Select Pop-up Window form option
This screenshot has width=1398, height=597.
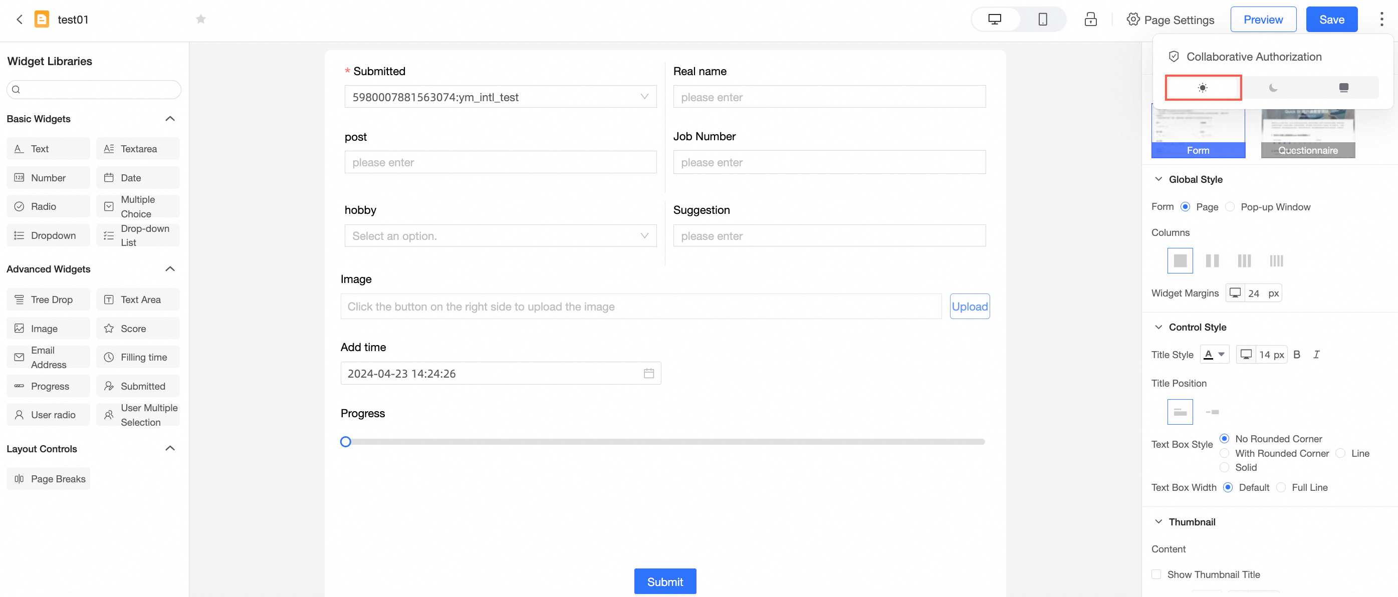point(1230,206)
